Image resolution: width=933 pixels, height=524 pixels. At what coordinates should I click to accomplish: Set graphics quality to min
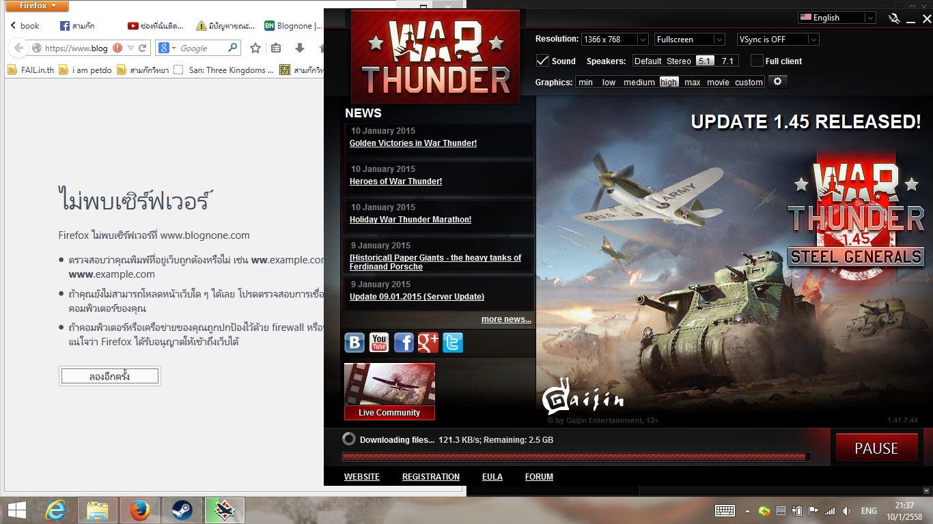tap(585, 82)
